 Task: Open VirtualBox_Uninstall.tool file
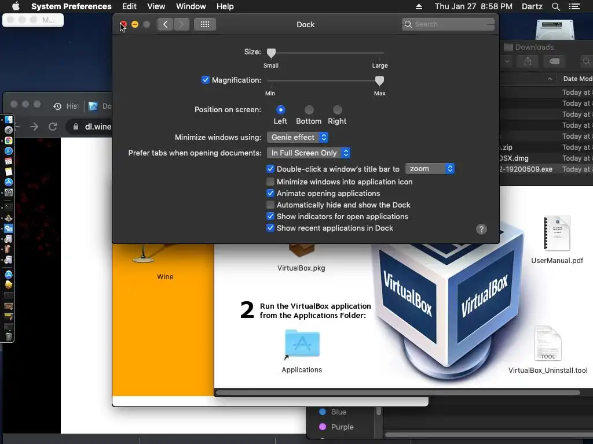click(548, 343)
